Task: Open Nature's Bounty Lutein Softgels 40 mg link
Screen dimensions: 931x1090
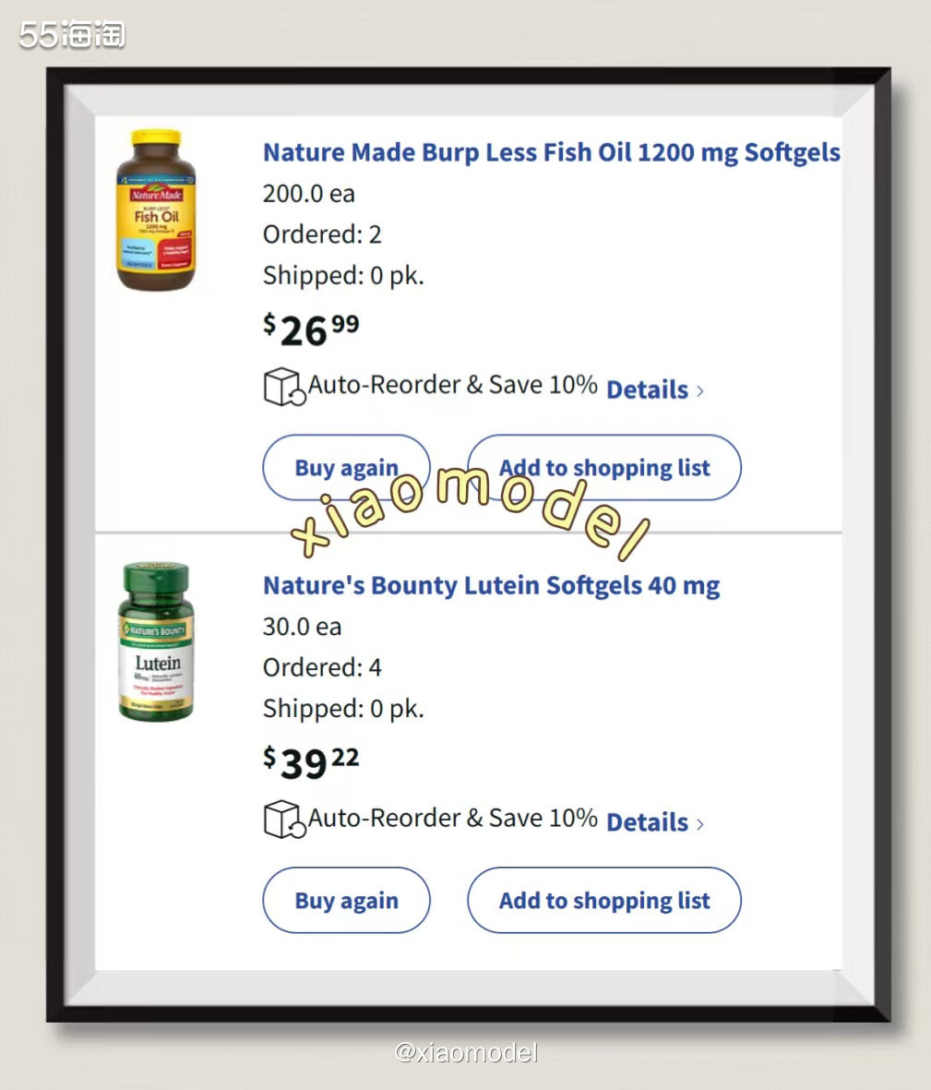Action: coord(491,586)
